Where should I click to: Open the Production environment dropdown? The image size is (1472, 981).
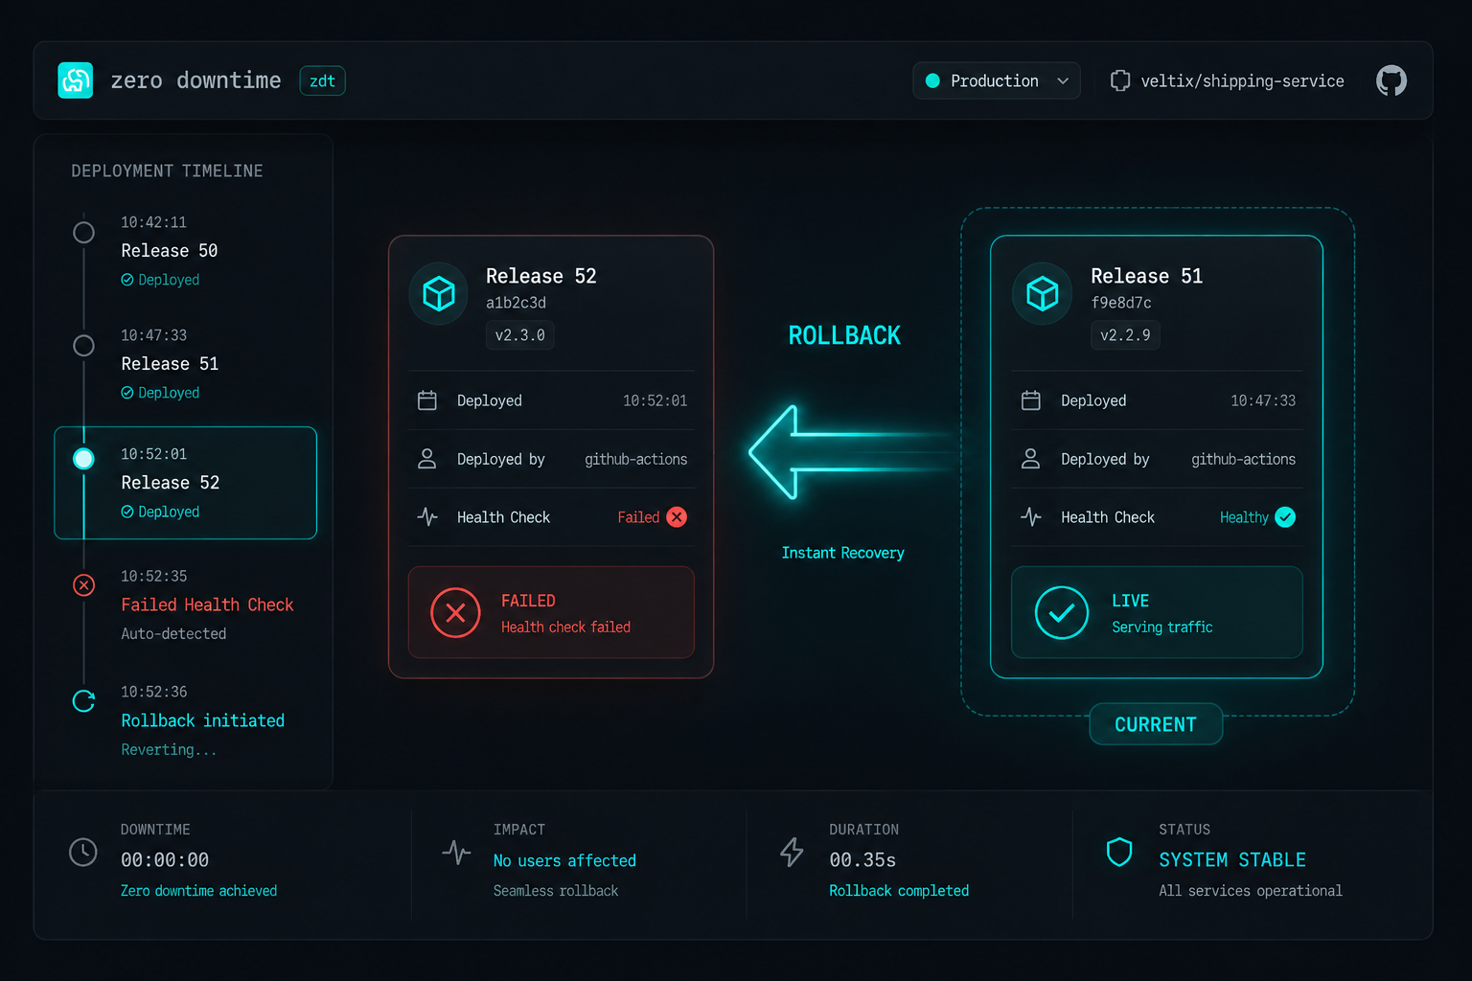point(997,80)
